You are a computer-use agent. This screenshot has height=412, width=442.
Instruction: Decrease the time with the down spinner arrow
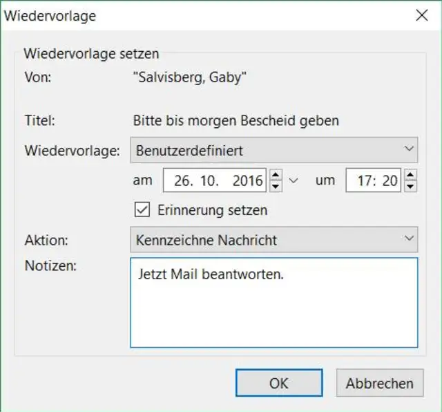(410, 186)
